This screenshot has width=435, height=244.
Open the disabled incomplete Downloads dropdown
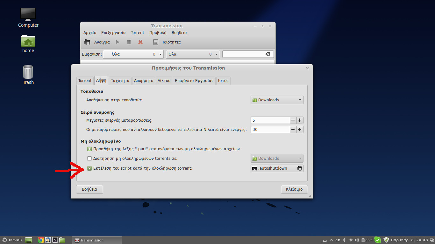click(277, 158)
